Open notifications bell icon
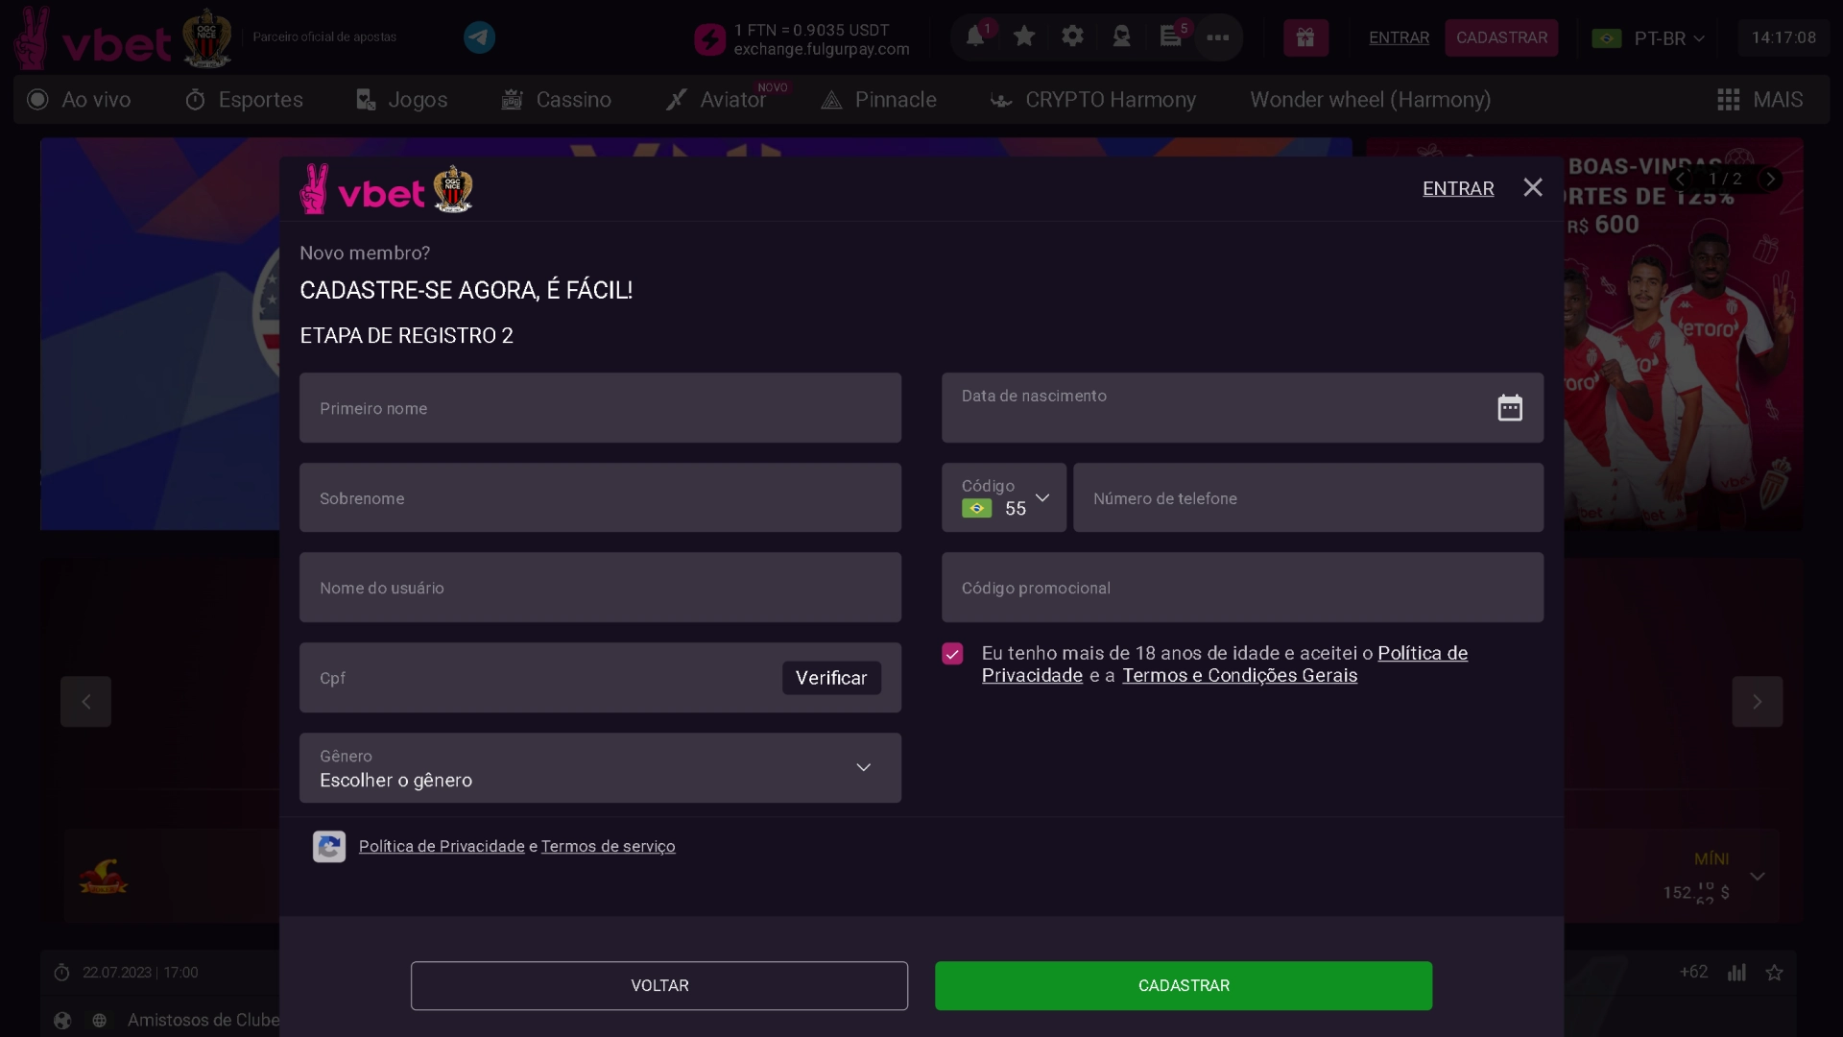This screenshot has height=1037, width=1843. (975, 36)
